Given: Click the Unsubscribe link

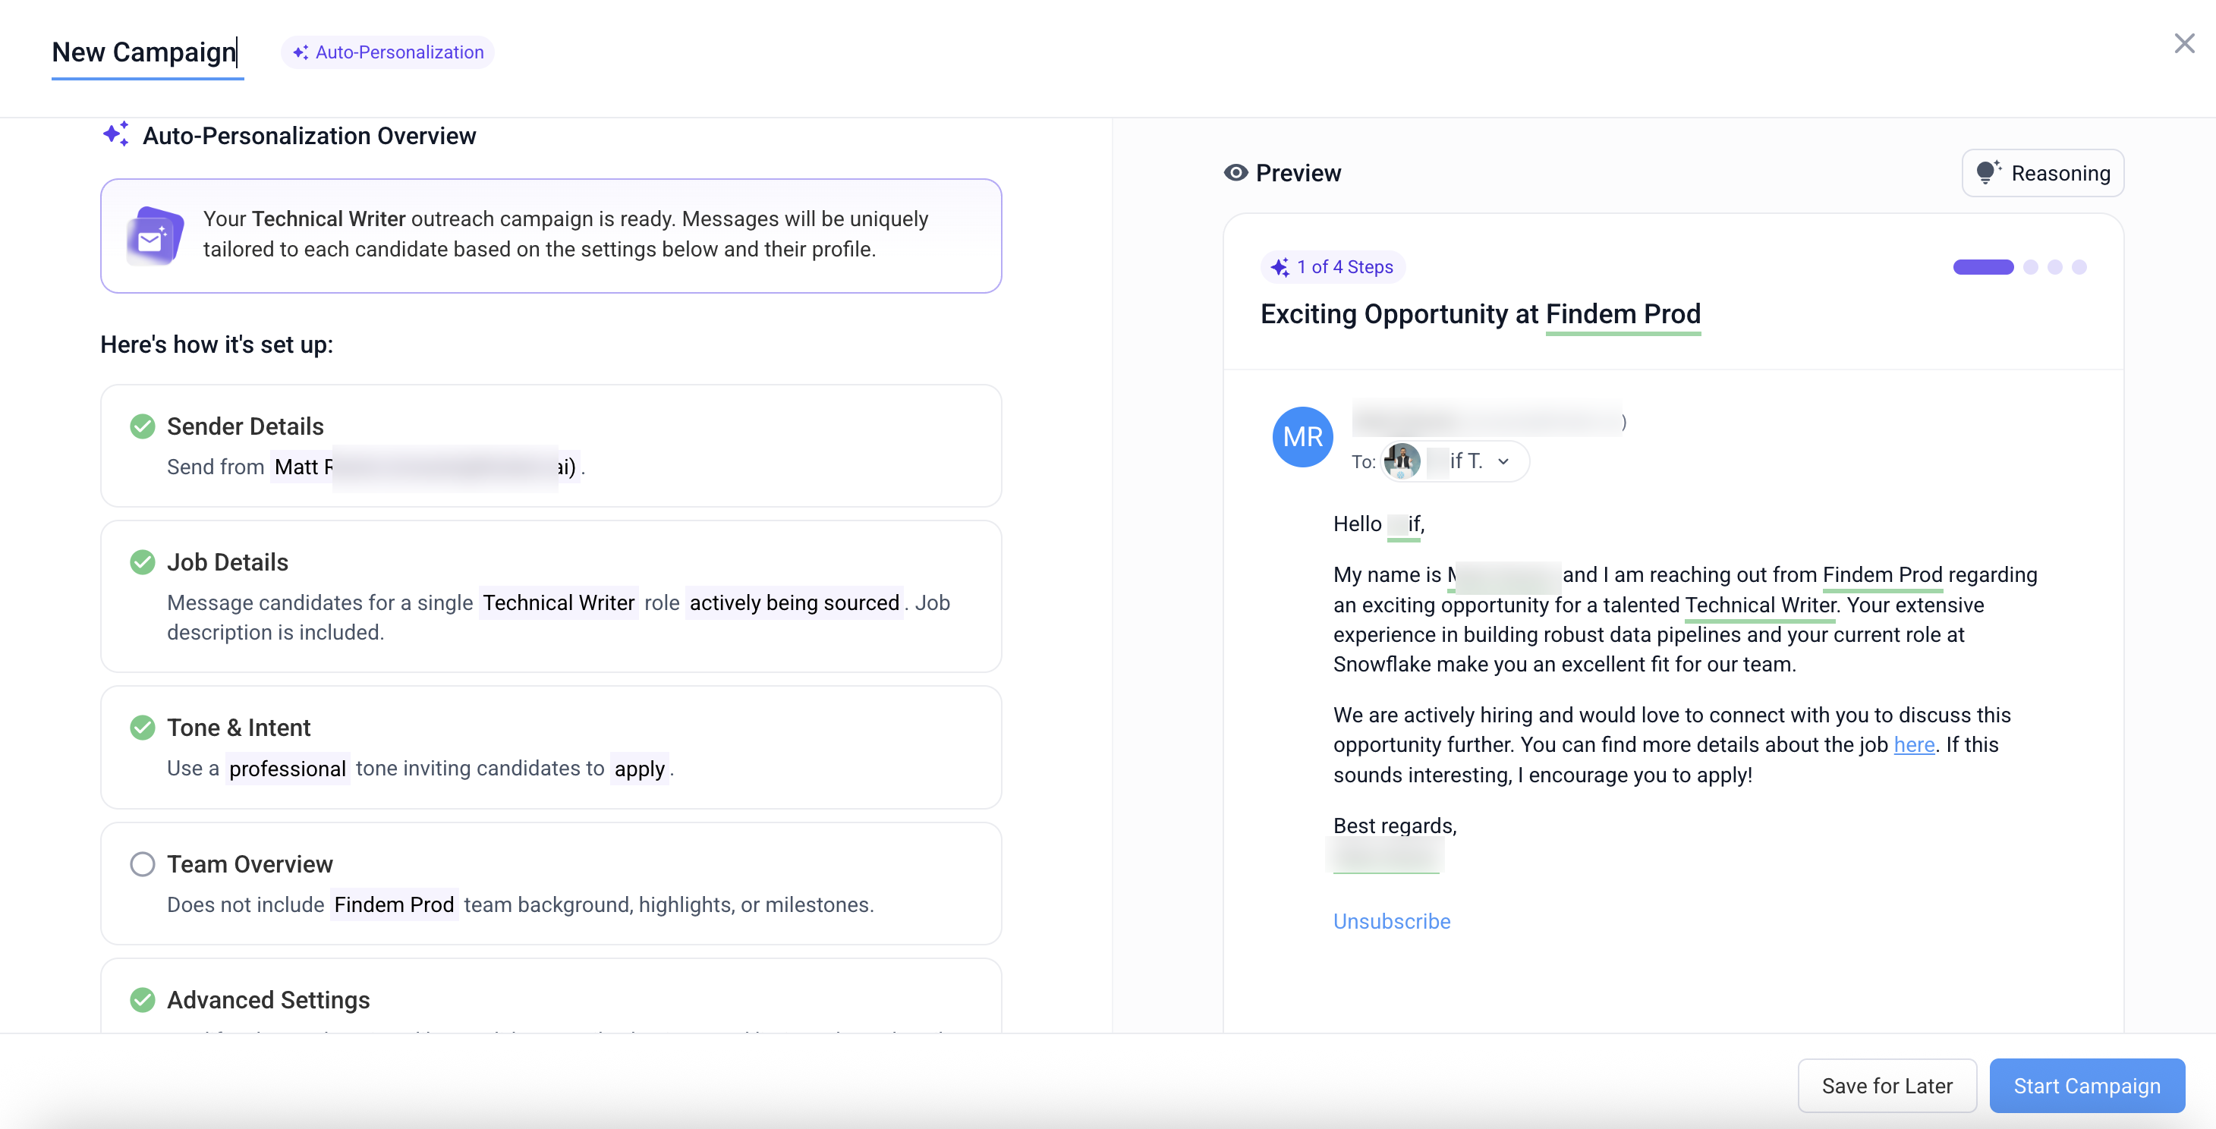Looking at the screenshot, I should tap(1392, 921).
